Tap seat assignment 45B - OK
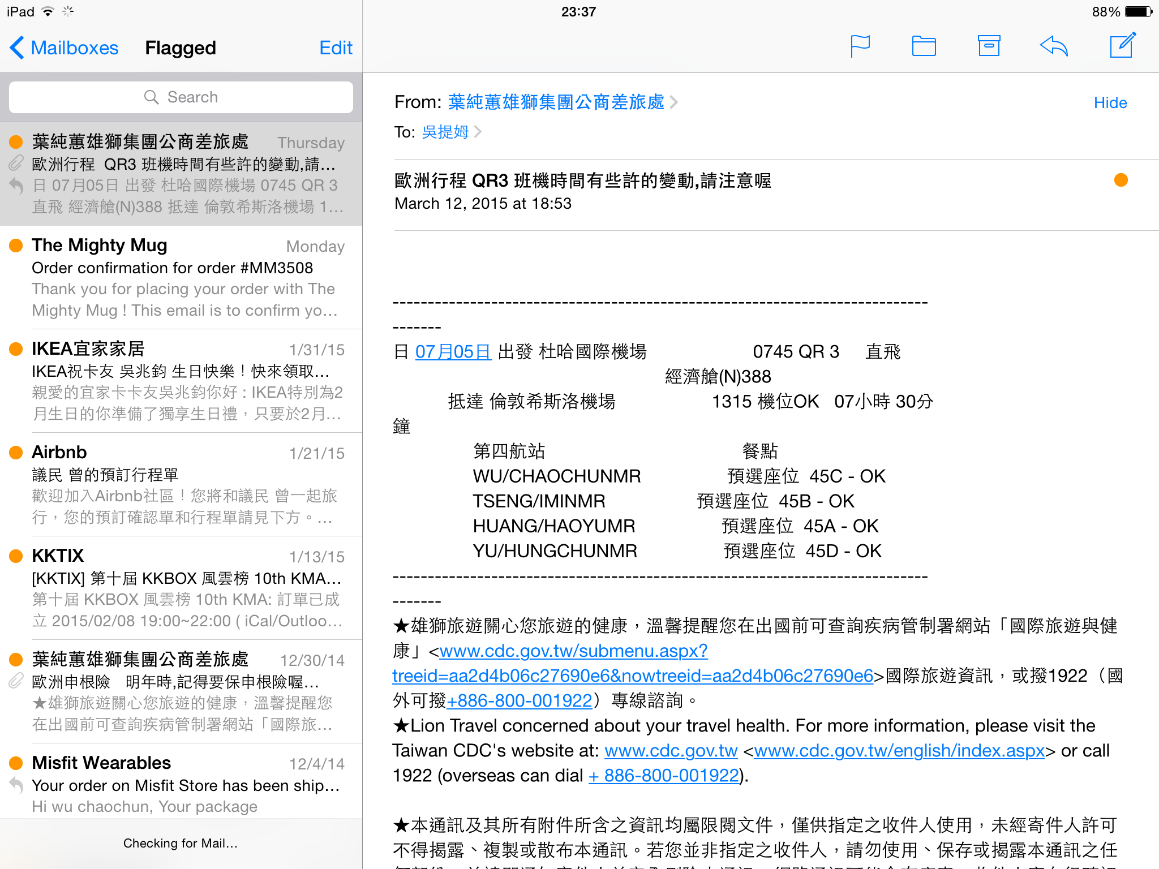The image size is (1159, 869). pyautogui.click(x=816, y=501)
